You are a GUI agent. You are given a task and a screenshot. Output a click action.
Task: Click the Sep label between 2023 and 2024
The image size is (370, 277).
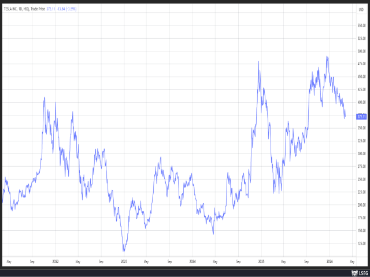coord(169,261)
